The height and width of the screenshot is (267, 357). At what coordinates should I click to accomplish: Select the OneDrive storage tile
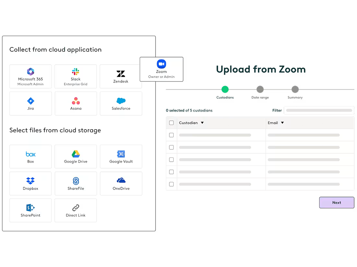(x=121, y=184)
